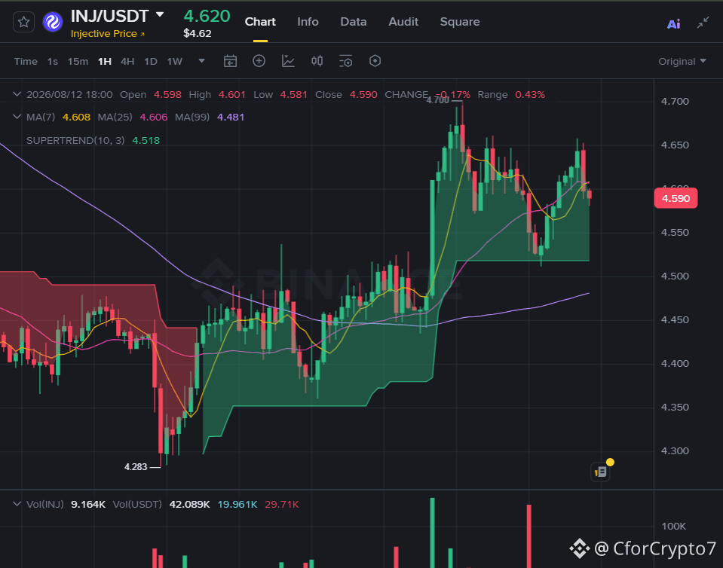Click the 100K volume axis label

[x=674, y=526]
